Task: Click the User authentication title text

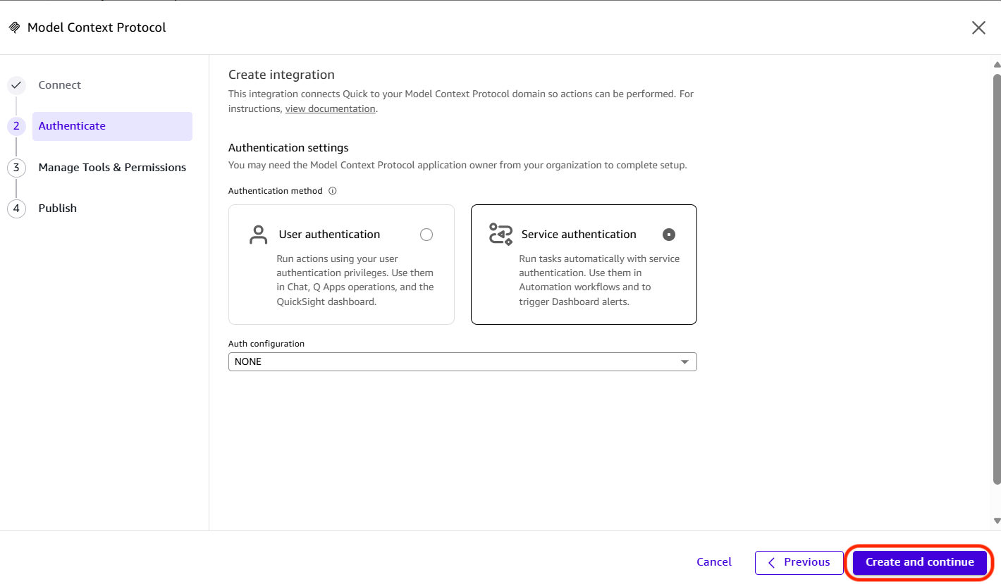Action: [329, 235]
